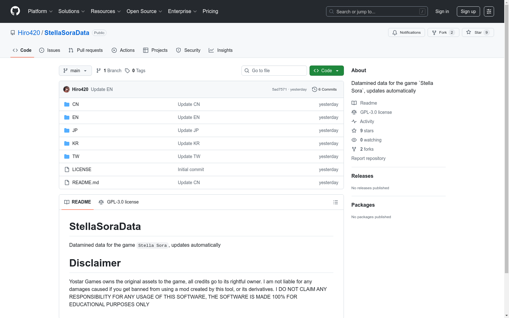Click the Disclaimer heading in README
Screen dimensions: 509x318
click(95, 263)
